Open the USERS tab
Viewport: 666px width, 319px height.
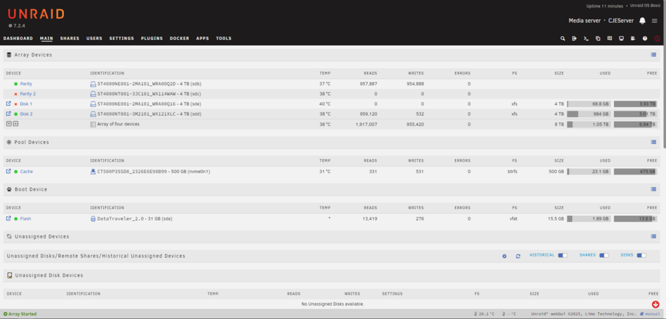click(95, 38)
